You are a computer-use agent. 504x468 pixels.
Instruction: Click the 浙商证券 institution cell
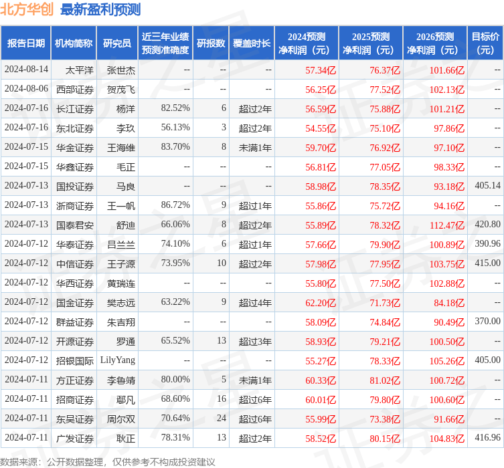75,206
